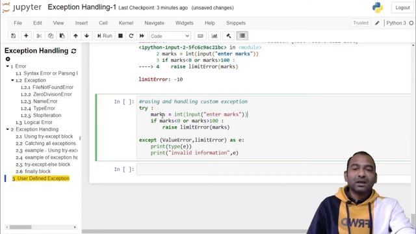Screen dimensions: 416x234
Task: Move selected cell down arrow
Action: (86, 36)
